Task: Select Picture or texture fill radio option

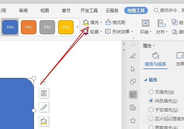Action: [151, 119]
